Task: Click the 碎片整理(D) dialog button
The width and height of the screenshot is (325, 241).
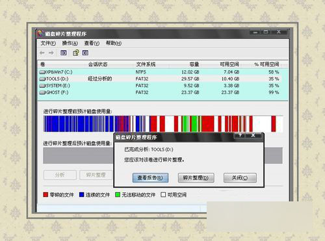Action: tap(196, 178)
